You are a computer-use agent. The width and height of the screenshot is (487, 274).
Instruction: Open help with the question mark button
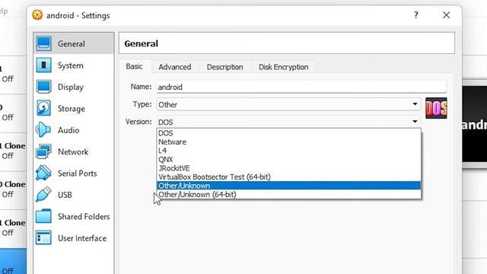[416, 15]
